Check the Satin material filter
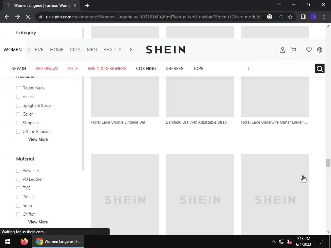Screen dimensions: 331x248 (18, 206)
